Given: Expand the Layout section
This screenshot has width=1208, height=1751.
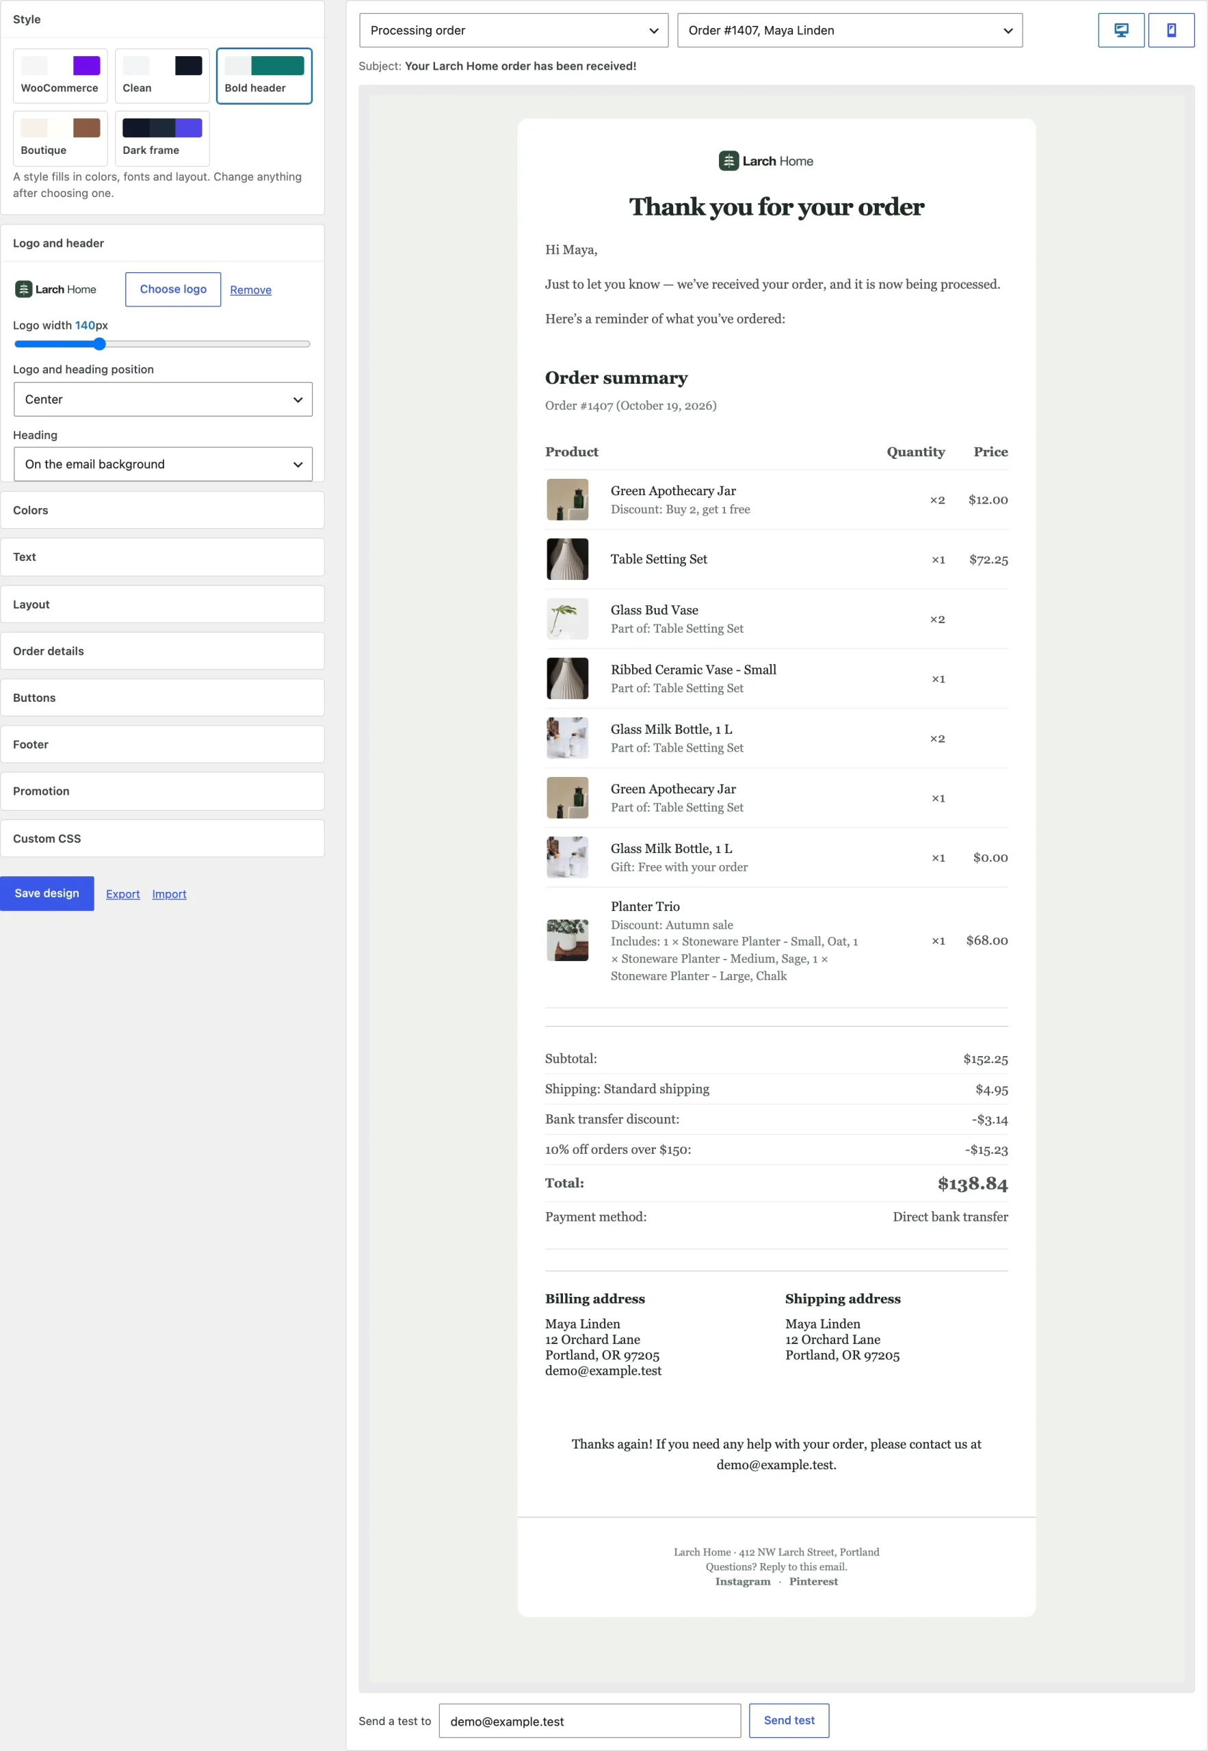Looking at the screenshot, I should (162, 604).
